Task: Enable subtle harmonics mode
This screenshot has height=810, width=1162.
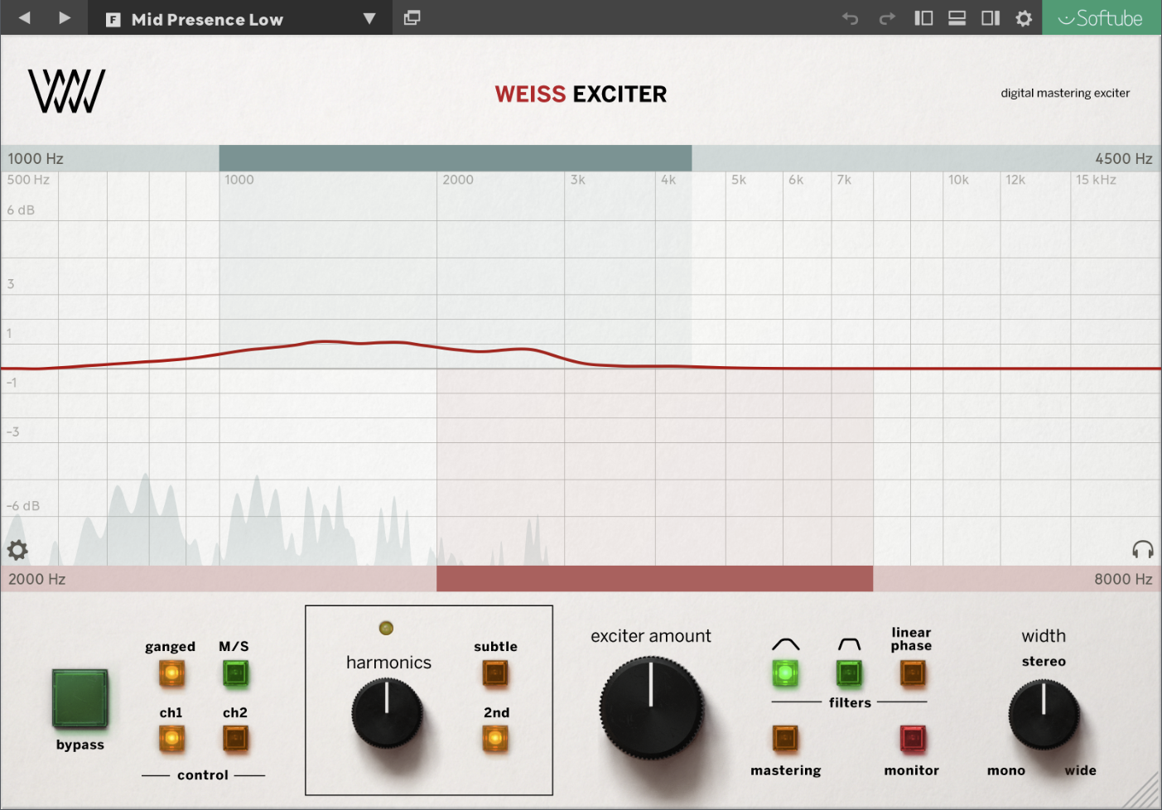Action: coord(494,673)
